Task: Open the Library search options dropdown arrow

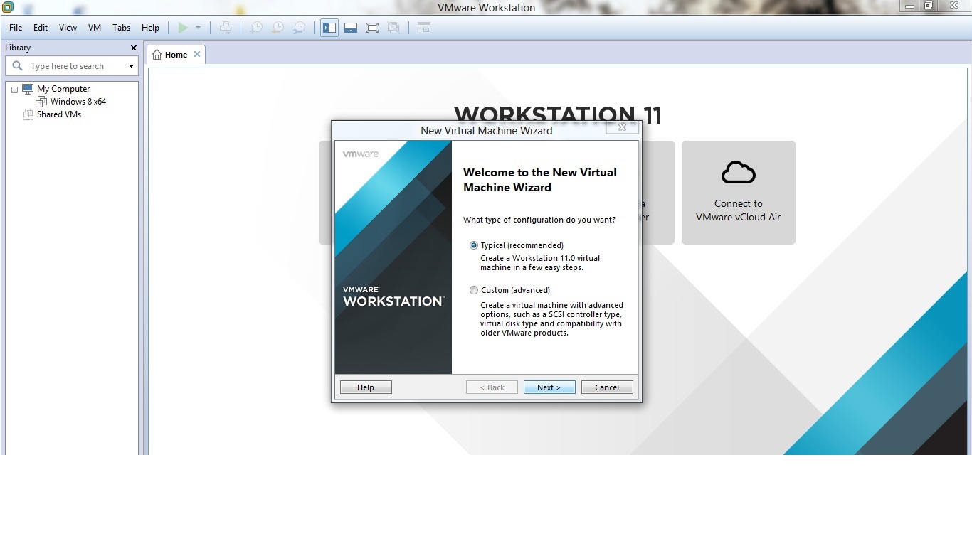Action: [131, 66]
